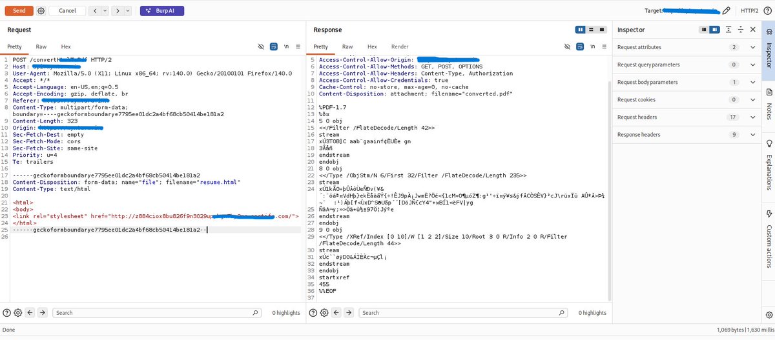
Task: Open the Response search settings gear
Action: pyautogui.click(x=324, y=312)
